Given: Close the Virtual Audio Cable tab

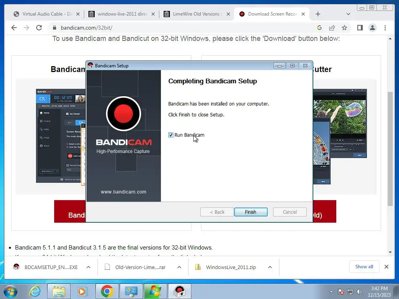Looking at the screenshot, I should [x=78, y=14].
